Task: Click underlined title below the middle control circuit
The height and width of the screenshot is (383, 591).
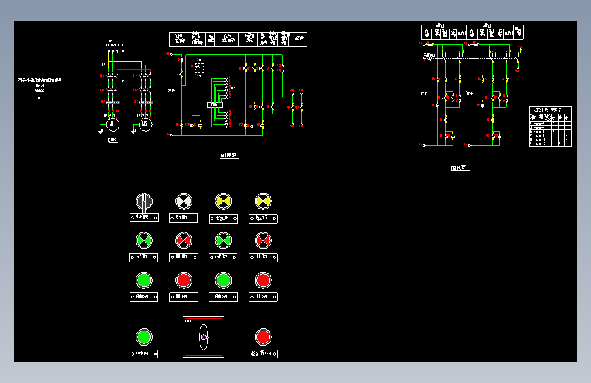Action: click(229, 155)
